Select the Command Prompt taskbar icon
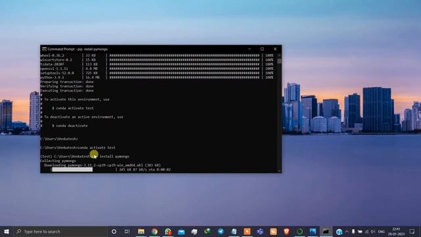 (x=326, y=231)
